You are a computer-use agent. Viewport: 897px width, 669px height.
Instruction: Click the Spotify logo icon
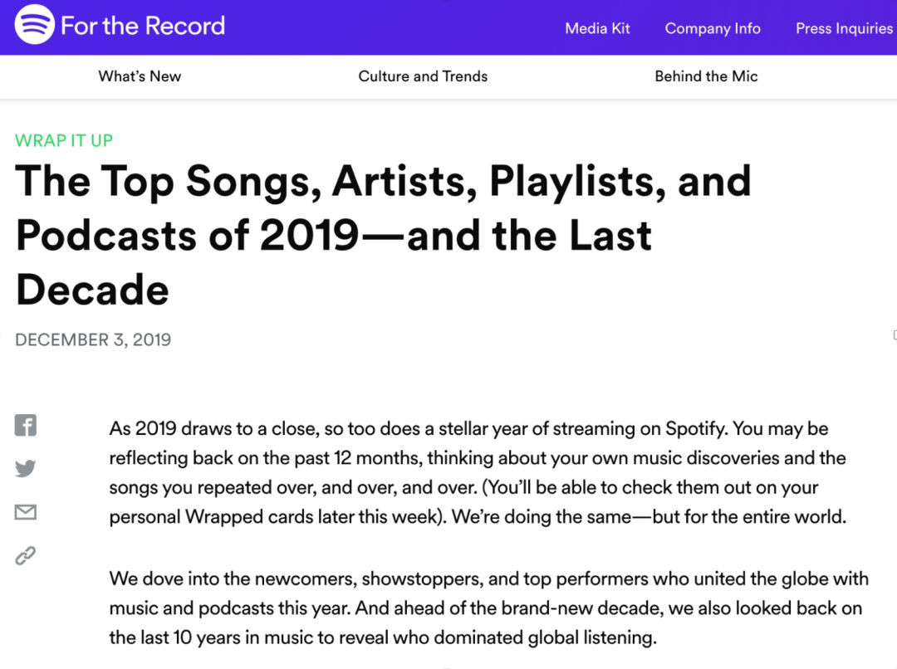click(x=35, y=25)
